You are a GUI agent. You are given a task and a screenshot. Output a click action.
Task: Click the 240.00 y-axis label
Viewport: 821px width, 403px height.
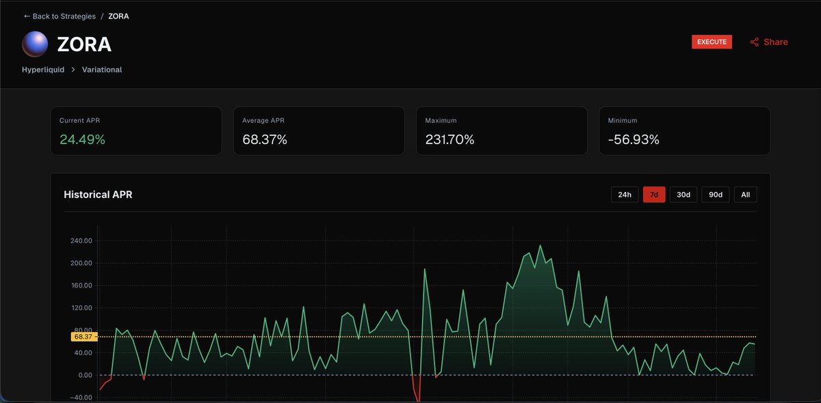81,240
